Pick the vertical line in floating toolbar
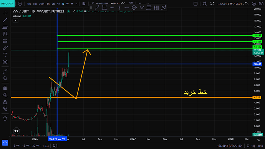The width and height of the screenshot is (265, 149). [x=119, y=8]
